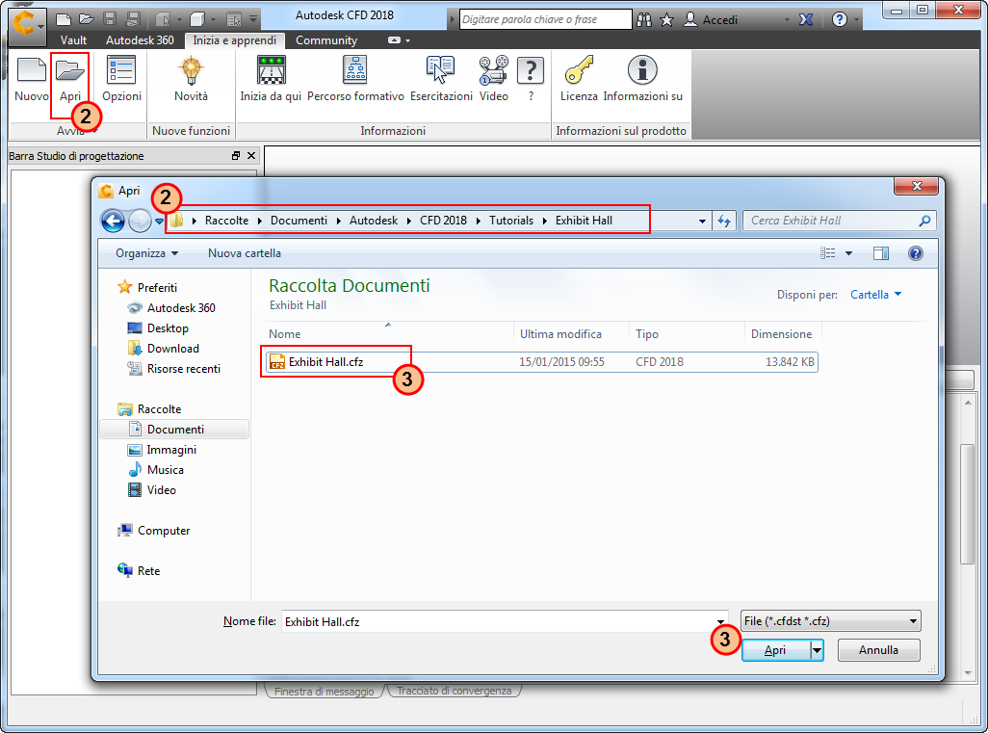Select the Exhibit Hall.cfz file
This screenshot has height=733, width=988.
541,362
